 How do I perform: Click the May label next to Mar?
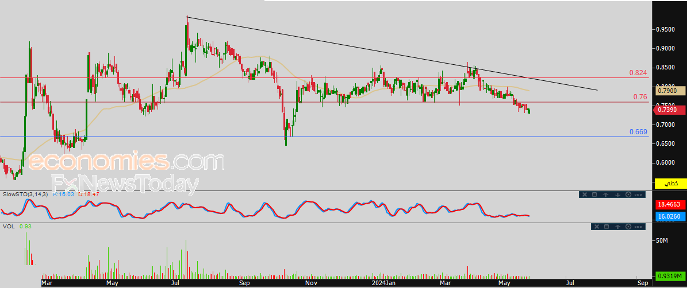tap(113, 283)
